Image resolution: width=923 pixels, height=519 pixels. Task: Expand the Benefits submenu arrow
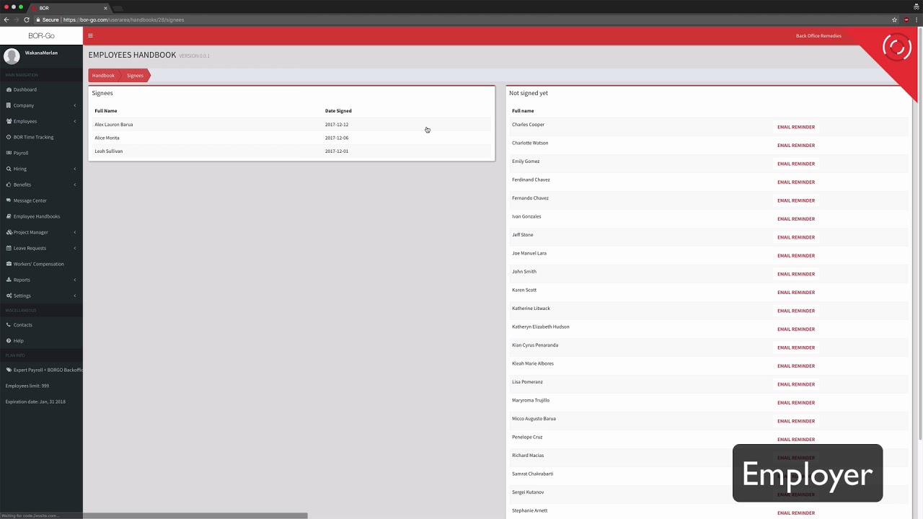(x=75, y=185)
